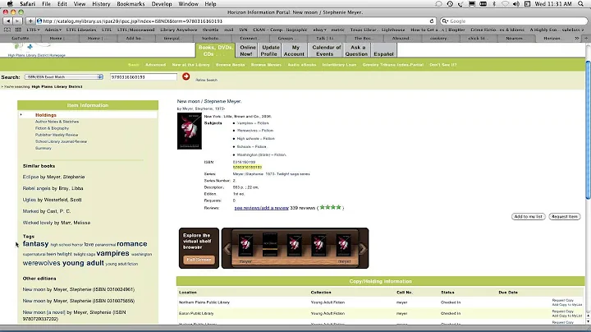Open the Develop menu
This screenshot has height=332, width=591.
point(162,4)
